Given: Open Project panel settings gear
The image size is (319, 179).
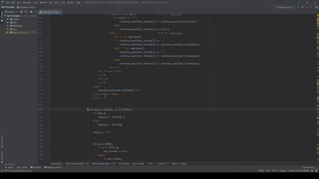Looking at the screenshot, I should pos(31,12).
